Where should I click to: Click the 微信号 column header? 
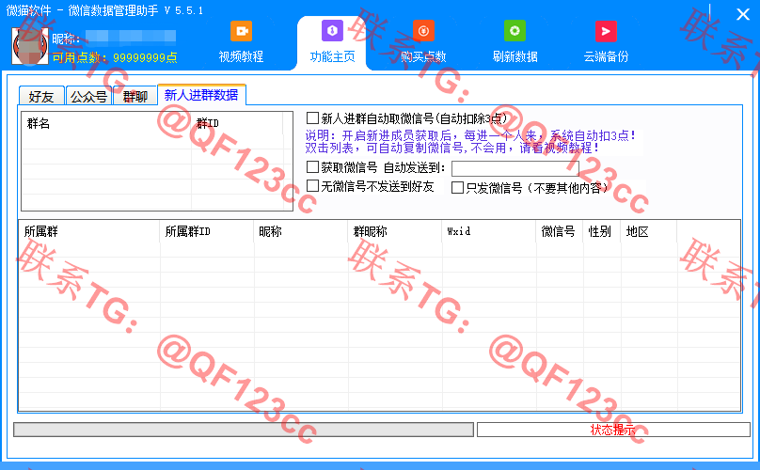[559, 231]
